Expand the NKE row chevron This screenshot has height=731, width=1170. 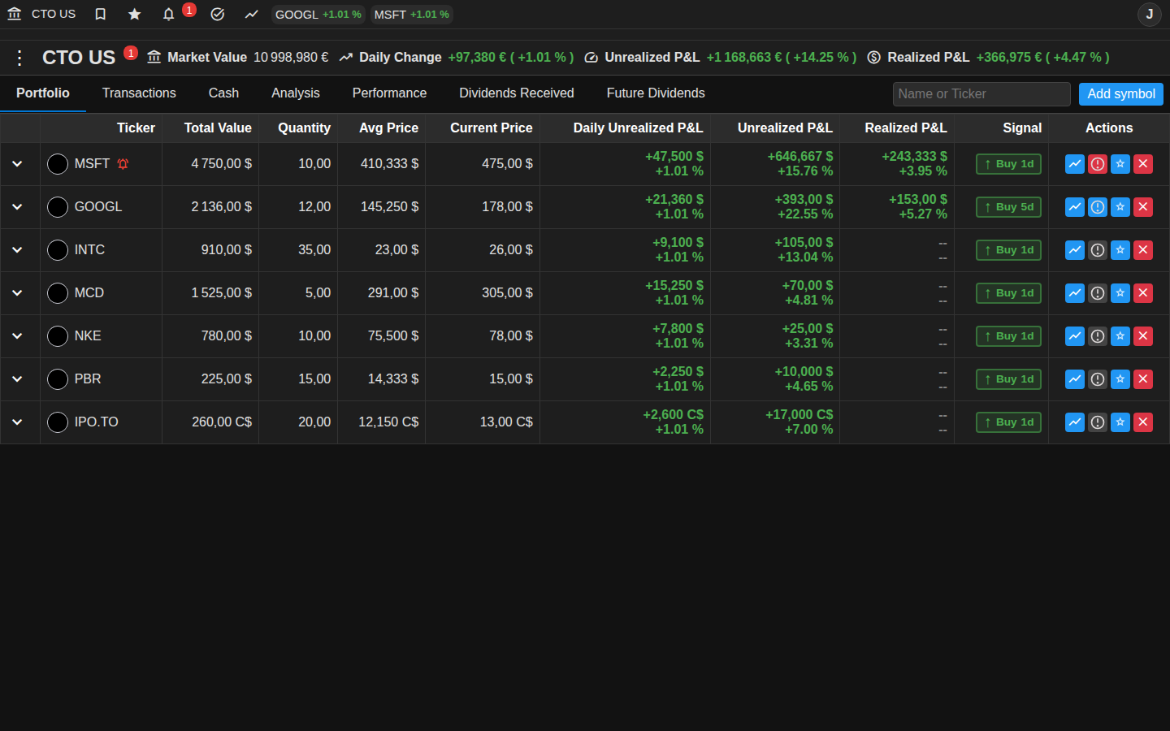point(17,336)
